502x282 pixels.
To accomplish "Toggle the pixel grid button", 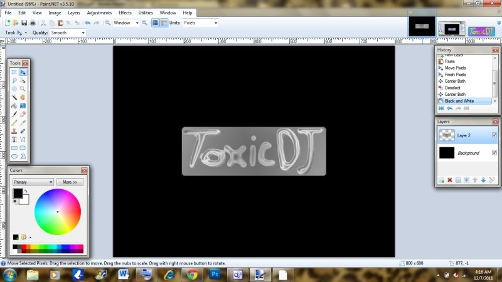I will (x=155, y=23).
